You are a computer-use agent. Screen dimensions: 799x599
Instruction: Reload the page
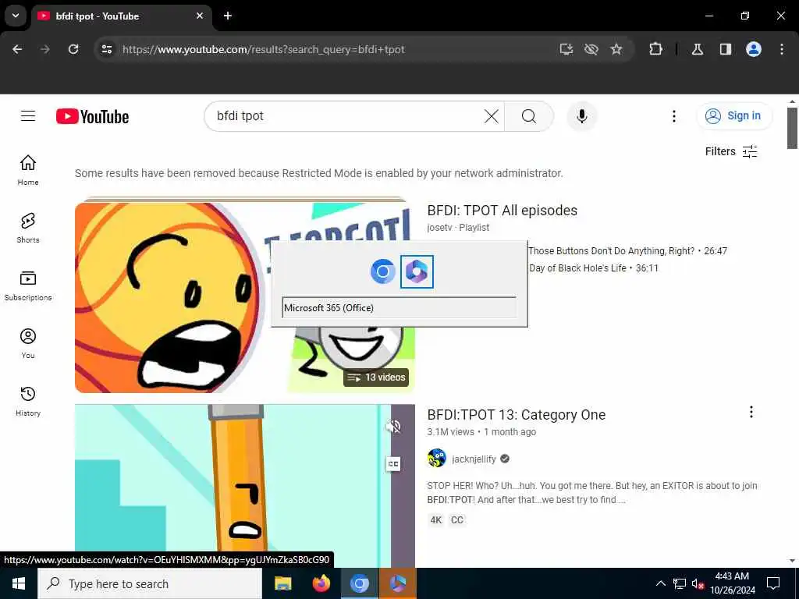pyautogui.click(x=73, y=49)
